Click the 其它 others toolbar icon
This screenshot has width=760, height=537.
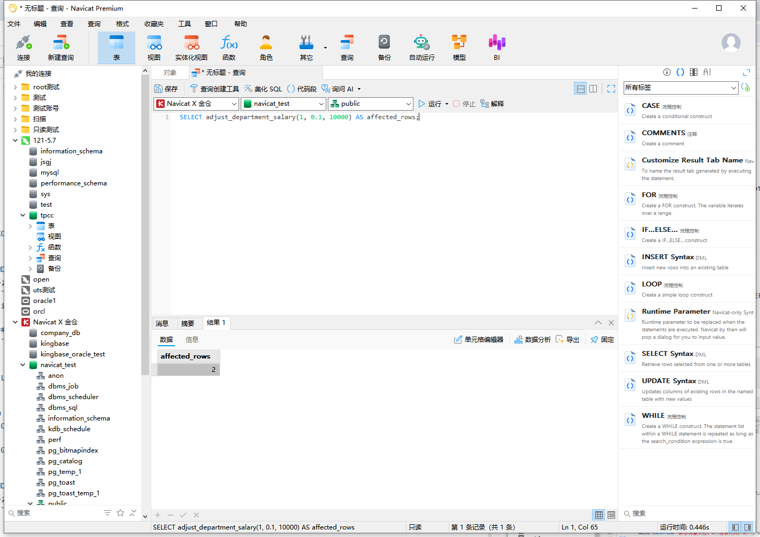click(x=306, y=48)
